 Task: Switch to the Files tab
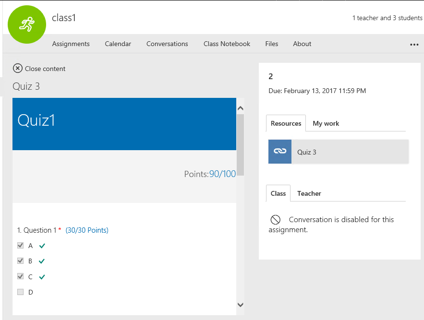tap(272, 44)
